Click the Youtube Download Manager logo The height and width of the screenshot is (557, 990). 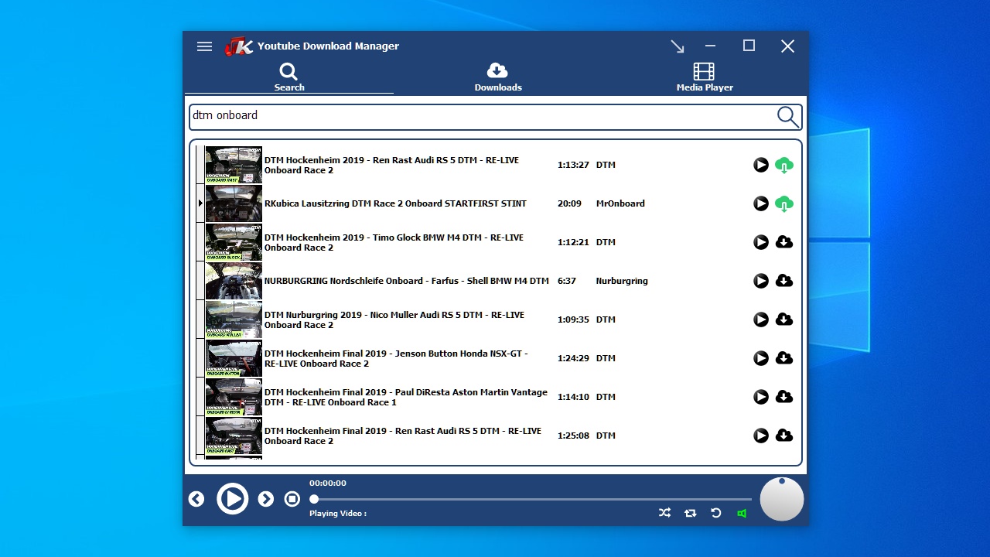click(239, 46)
